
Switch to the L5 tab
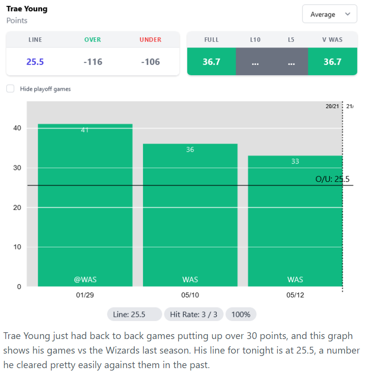click(291, 40)
